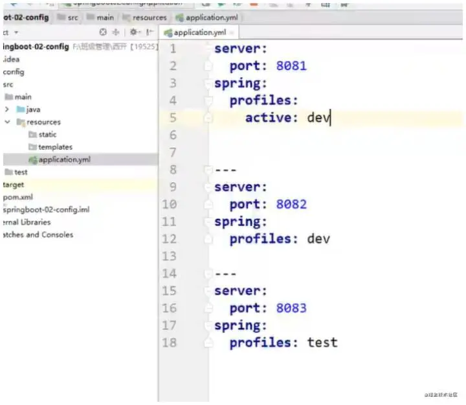Click the ot-02-config breadcrumb root

[26, 17]
